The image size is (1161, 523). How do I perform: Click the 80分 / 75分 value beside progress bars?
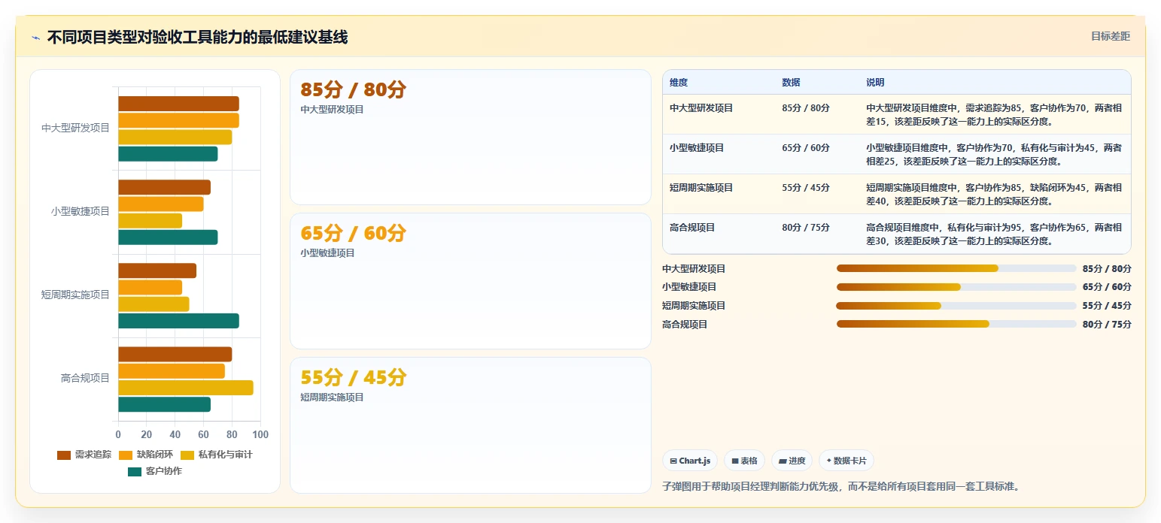pos(1107,325)
